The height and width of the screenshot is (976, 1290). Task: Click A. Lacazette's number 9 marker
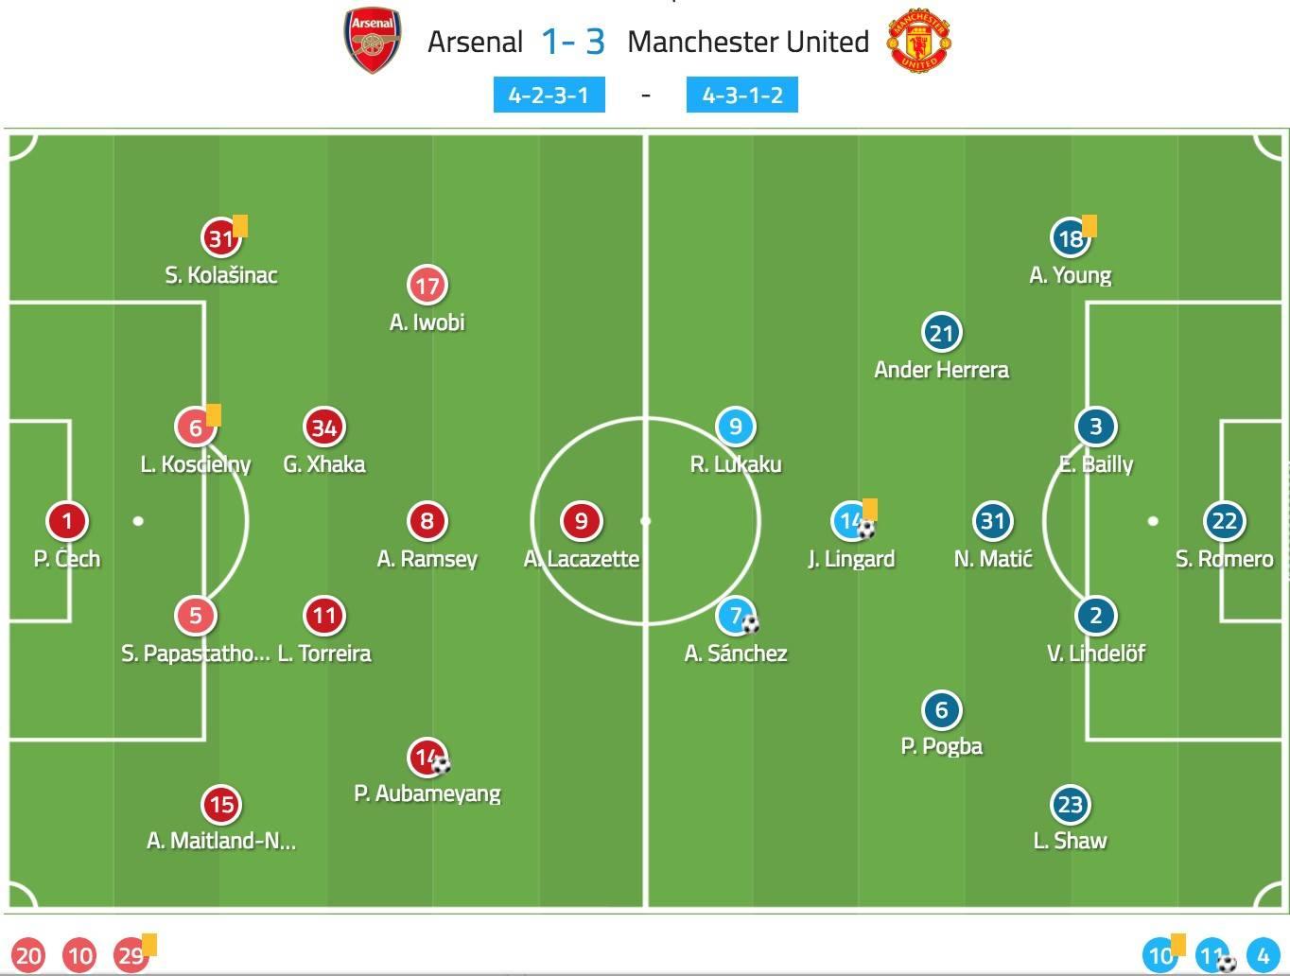pos(581,520)
